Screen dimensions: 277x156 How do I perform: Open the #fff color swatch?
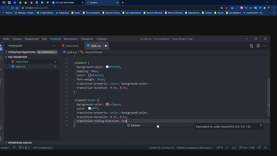(x=90, y=108)
